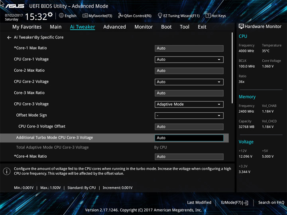Screen dimensions: 287x215
Task: Select the CPU Core-2 Voltage label
Action: (31, 82)
